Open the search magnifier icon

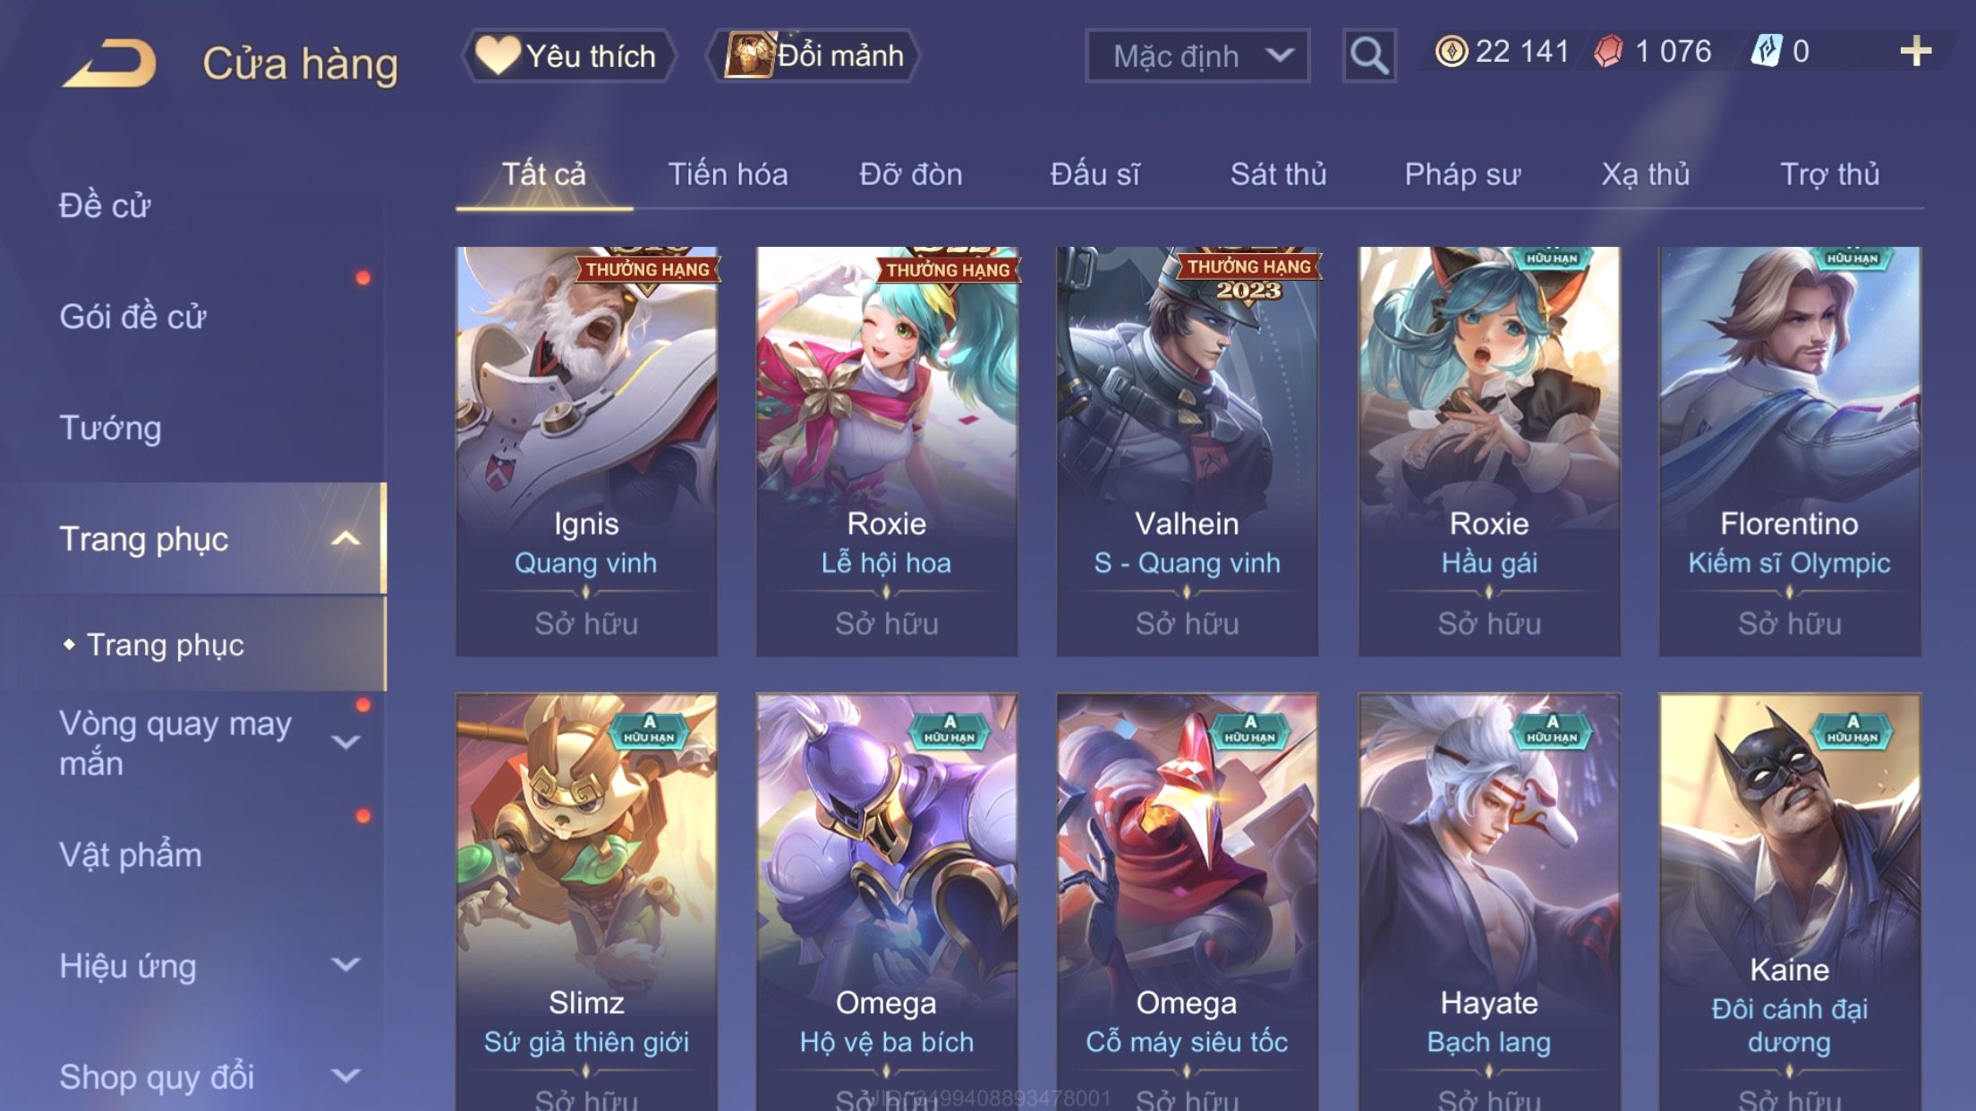pos(1368,55)
